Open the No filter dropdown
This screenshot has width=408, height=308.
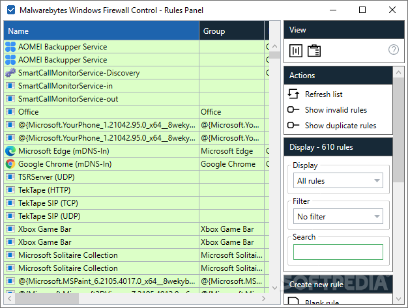pos(338,216)
